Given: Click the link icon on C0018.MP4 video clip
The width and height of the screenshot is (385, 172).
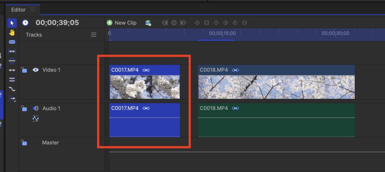Looking at the screenshot, I should tap(236, 70).
